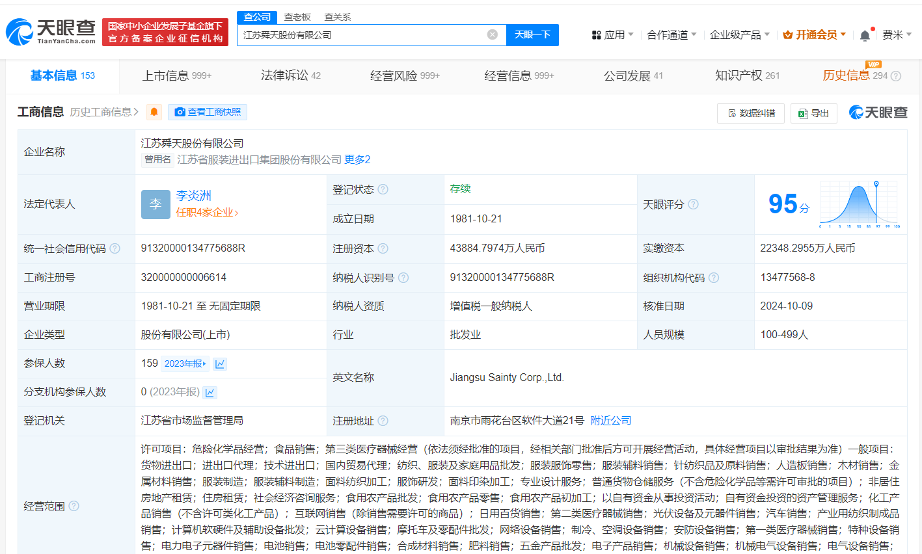Switch to 上市信息 999+ tab

click(177, 75)
